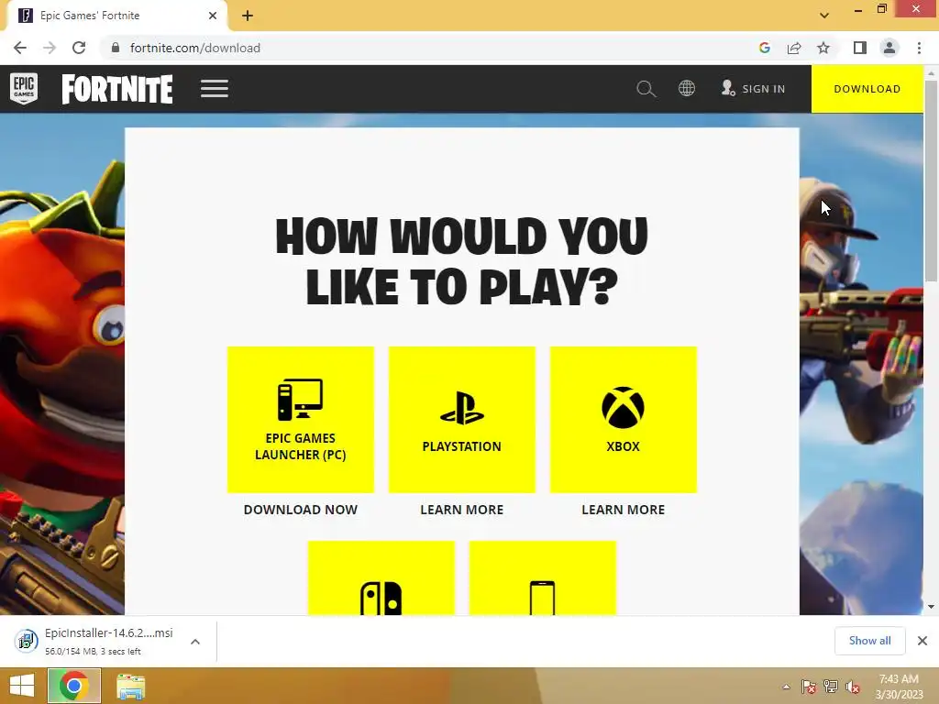The image size is (939, 704).
Task: Click the scrollbar up arrow
Action: 931,73
